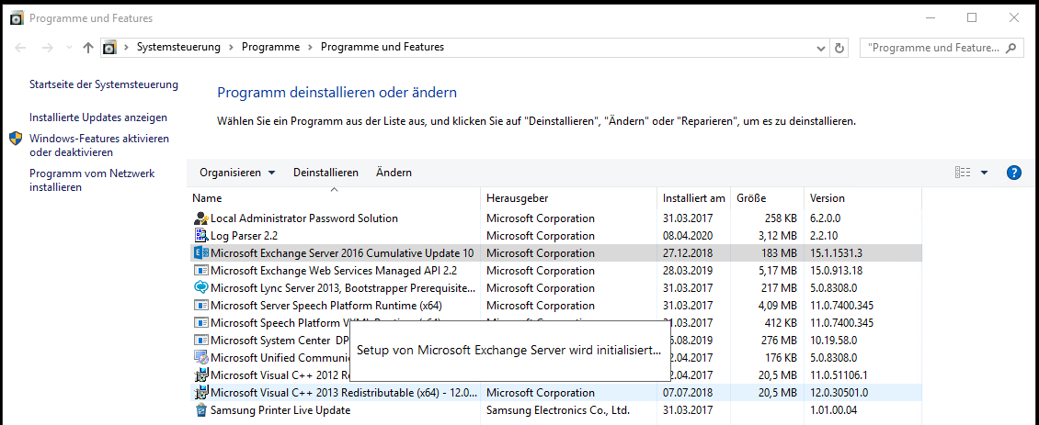
Task: Click the Ändern toolbar button
Action: pyautogui.click(x=394, y=173)
